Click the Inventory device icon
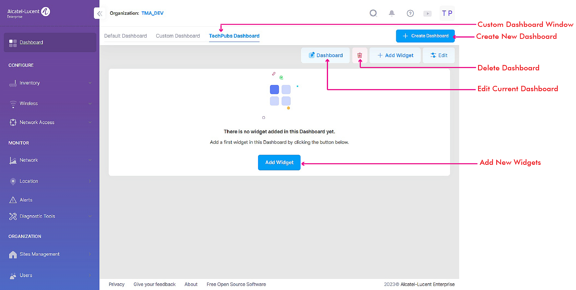Viewport: 576px width, 290px height. click(x=13, y=83)
